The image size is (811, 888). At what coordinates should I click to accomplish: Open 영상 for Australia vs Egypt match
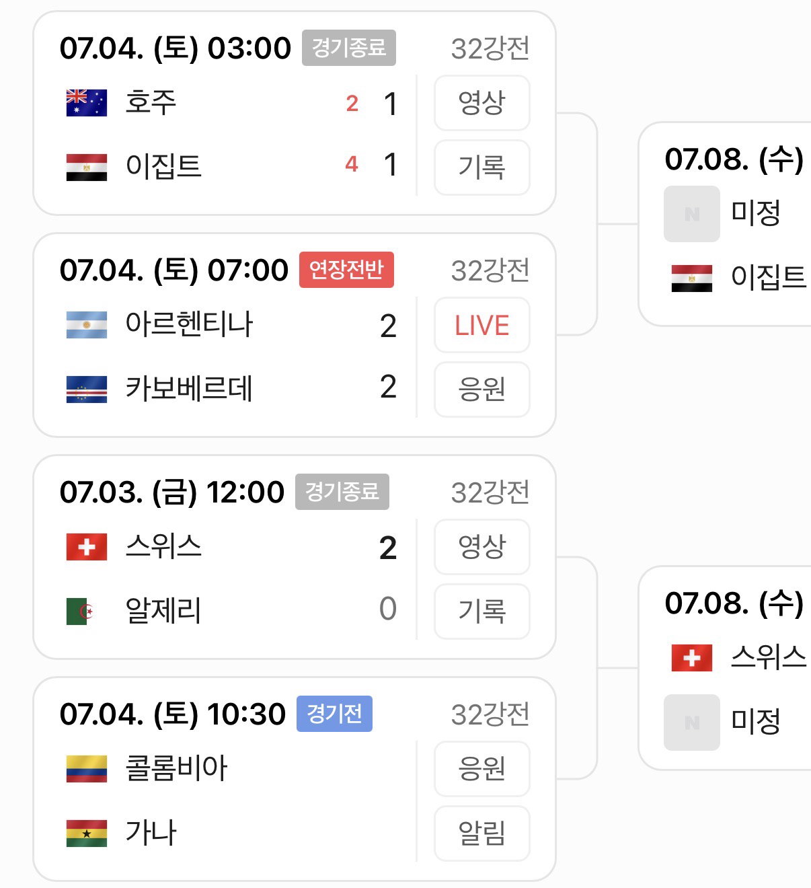[x=482, y=103]
